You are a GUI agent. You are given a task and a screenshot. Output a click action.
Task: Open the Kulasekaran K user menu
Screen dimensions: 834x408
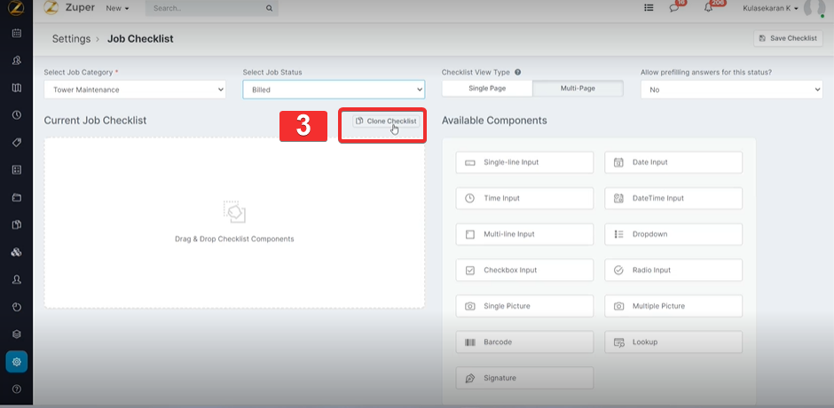tap(770, 8)
